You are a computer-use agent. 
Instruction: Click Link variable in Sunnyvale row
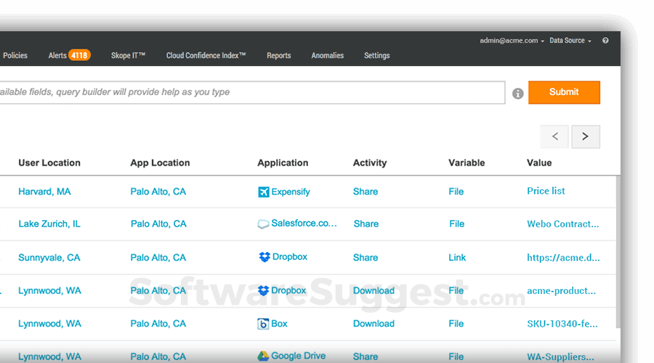(x=457, y=258)
